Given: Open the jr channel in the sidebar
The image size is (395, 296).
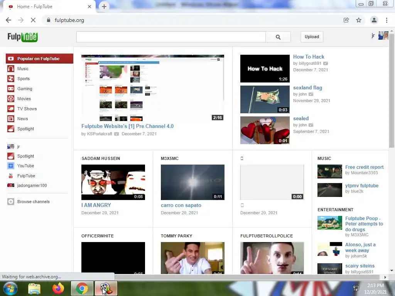Looking at the screenshot, I should tap(19, 146).
